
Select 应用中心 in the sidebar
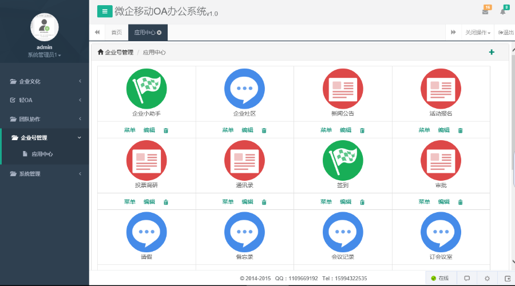(42, 154)
